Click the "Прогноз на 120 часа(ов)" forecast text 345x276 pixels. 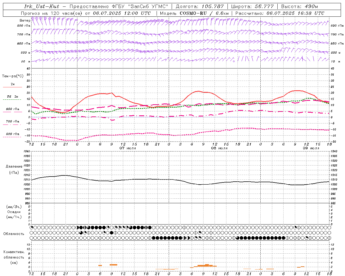click(x=52, y=13)
